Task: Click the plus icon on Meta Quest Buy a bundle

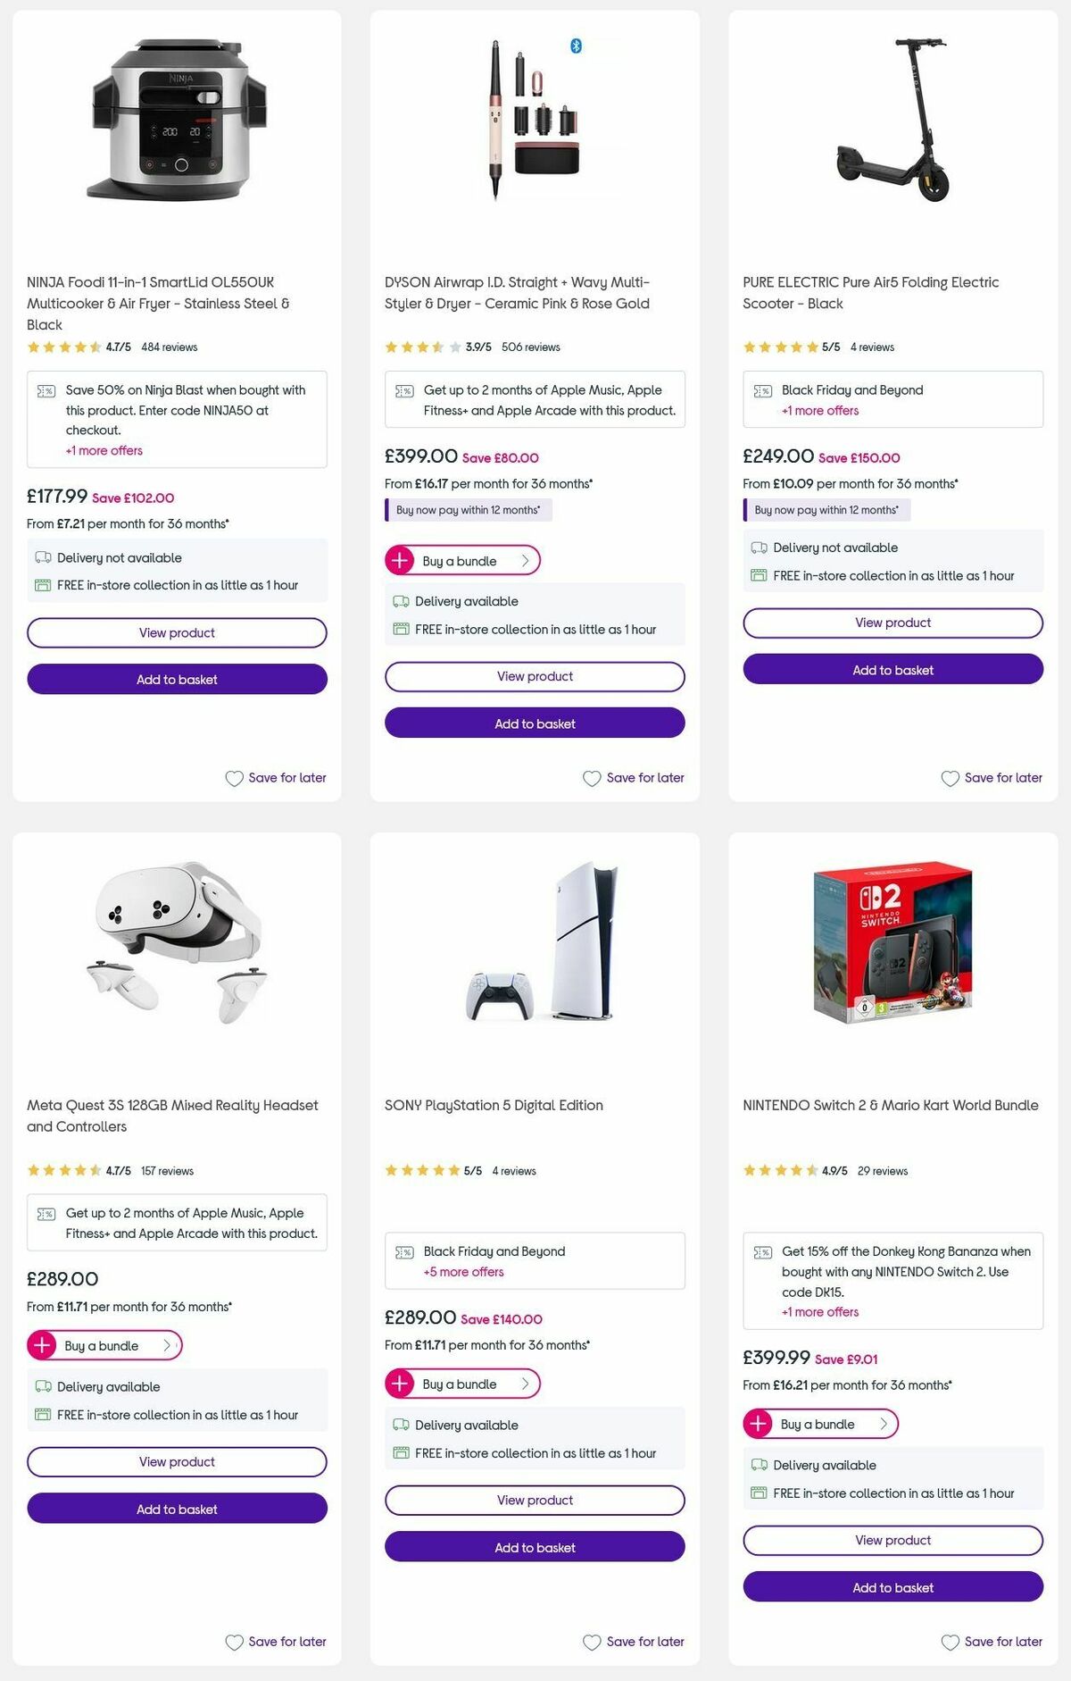Action: coord(43,1346)
